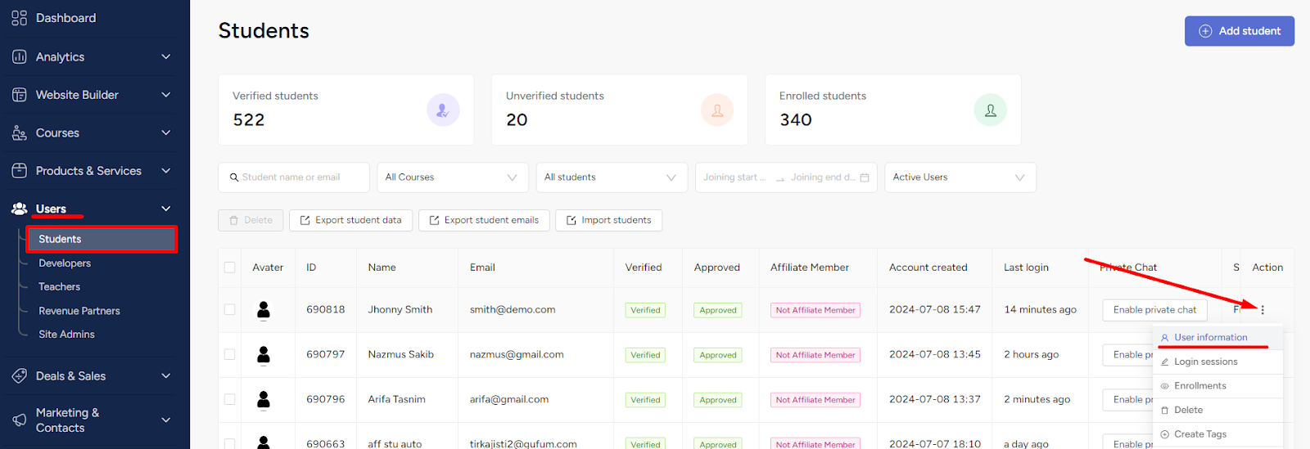
Task: Expand the Products & Services chevron
Action: tap(166, 171)
